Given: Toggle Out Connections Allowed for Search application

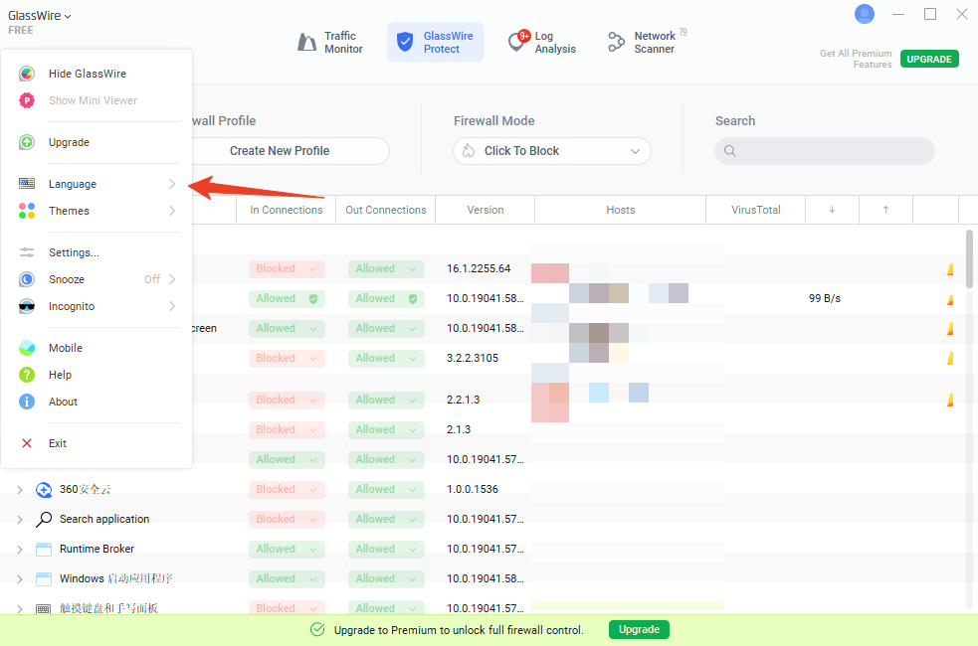Looking at the screenshot, I should (386, 519).
